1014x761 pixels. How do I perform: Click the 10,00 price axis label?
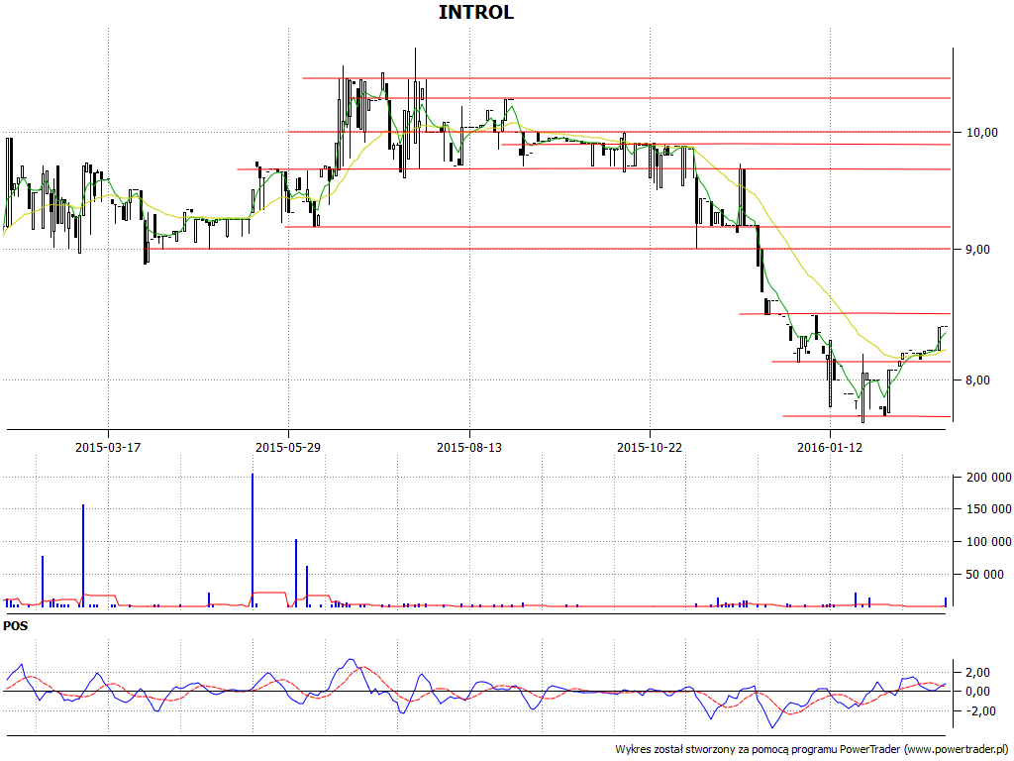pos(981,132)
